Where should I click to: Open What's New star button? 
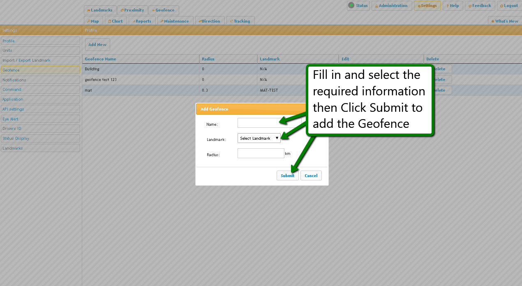[x=504, y=21]
